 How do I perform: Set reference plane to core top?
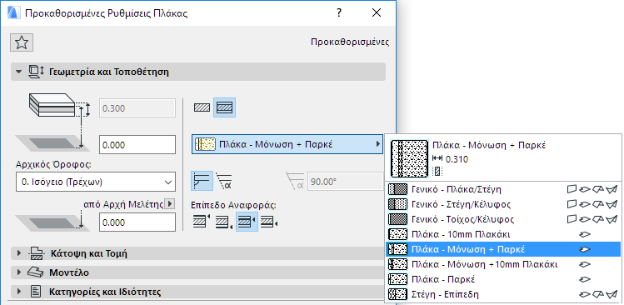tap(247, 221)
